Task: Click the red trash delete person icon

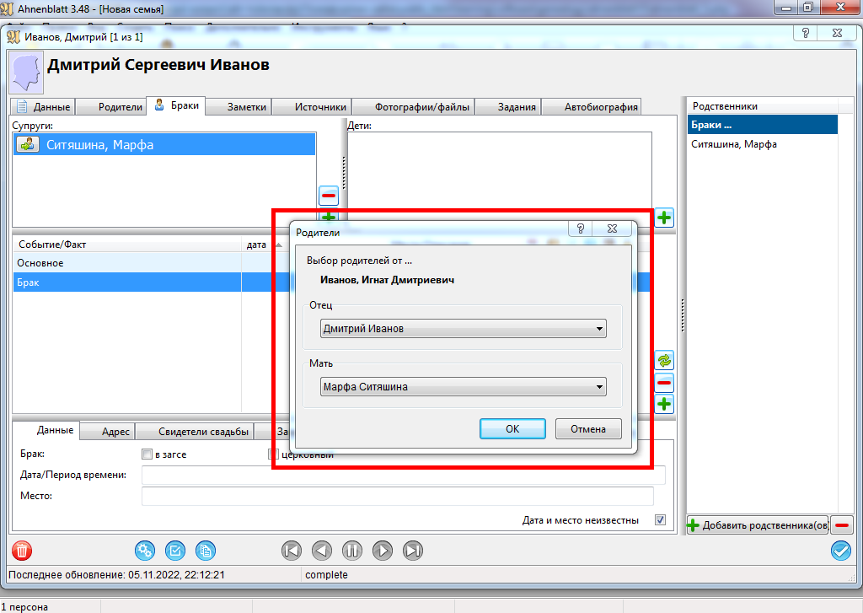Action: coord(22,551)
